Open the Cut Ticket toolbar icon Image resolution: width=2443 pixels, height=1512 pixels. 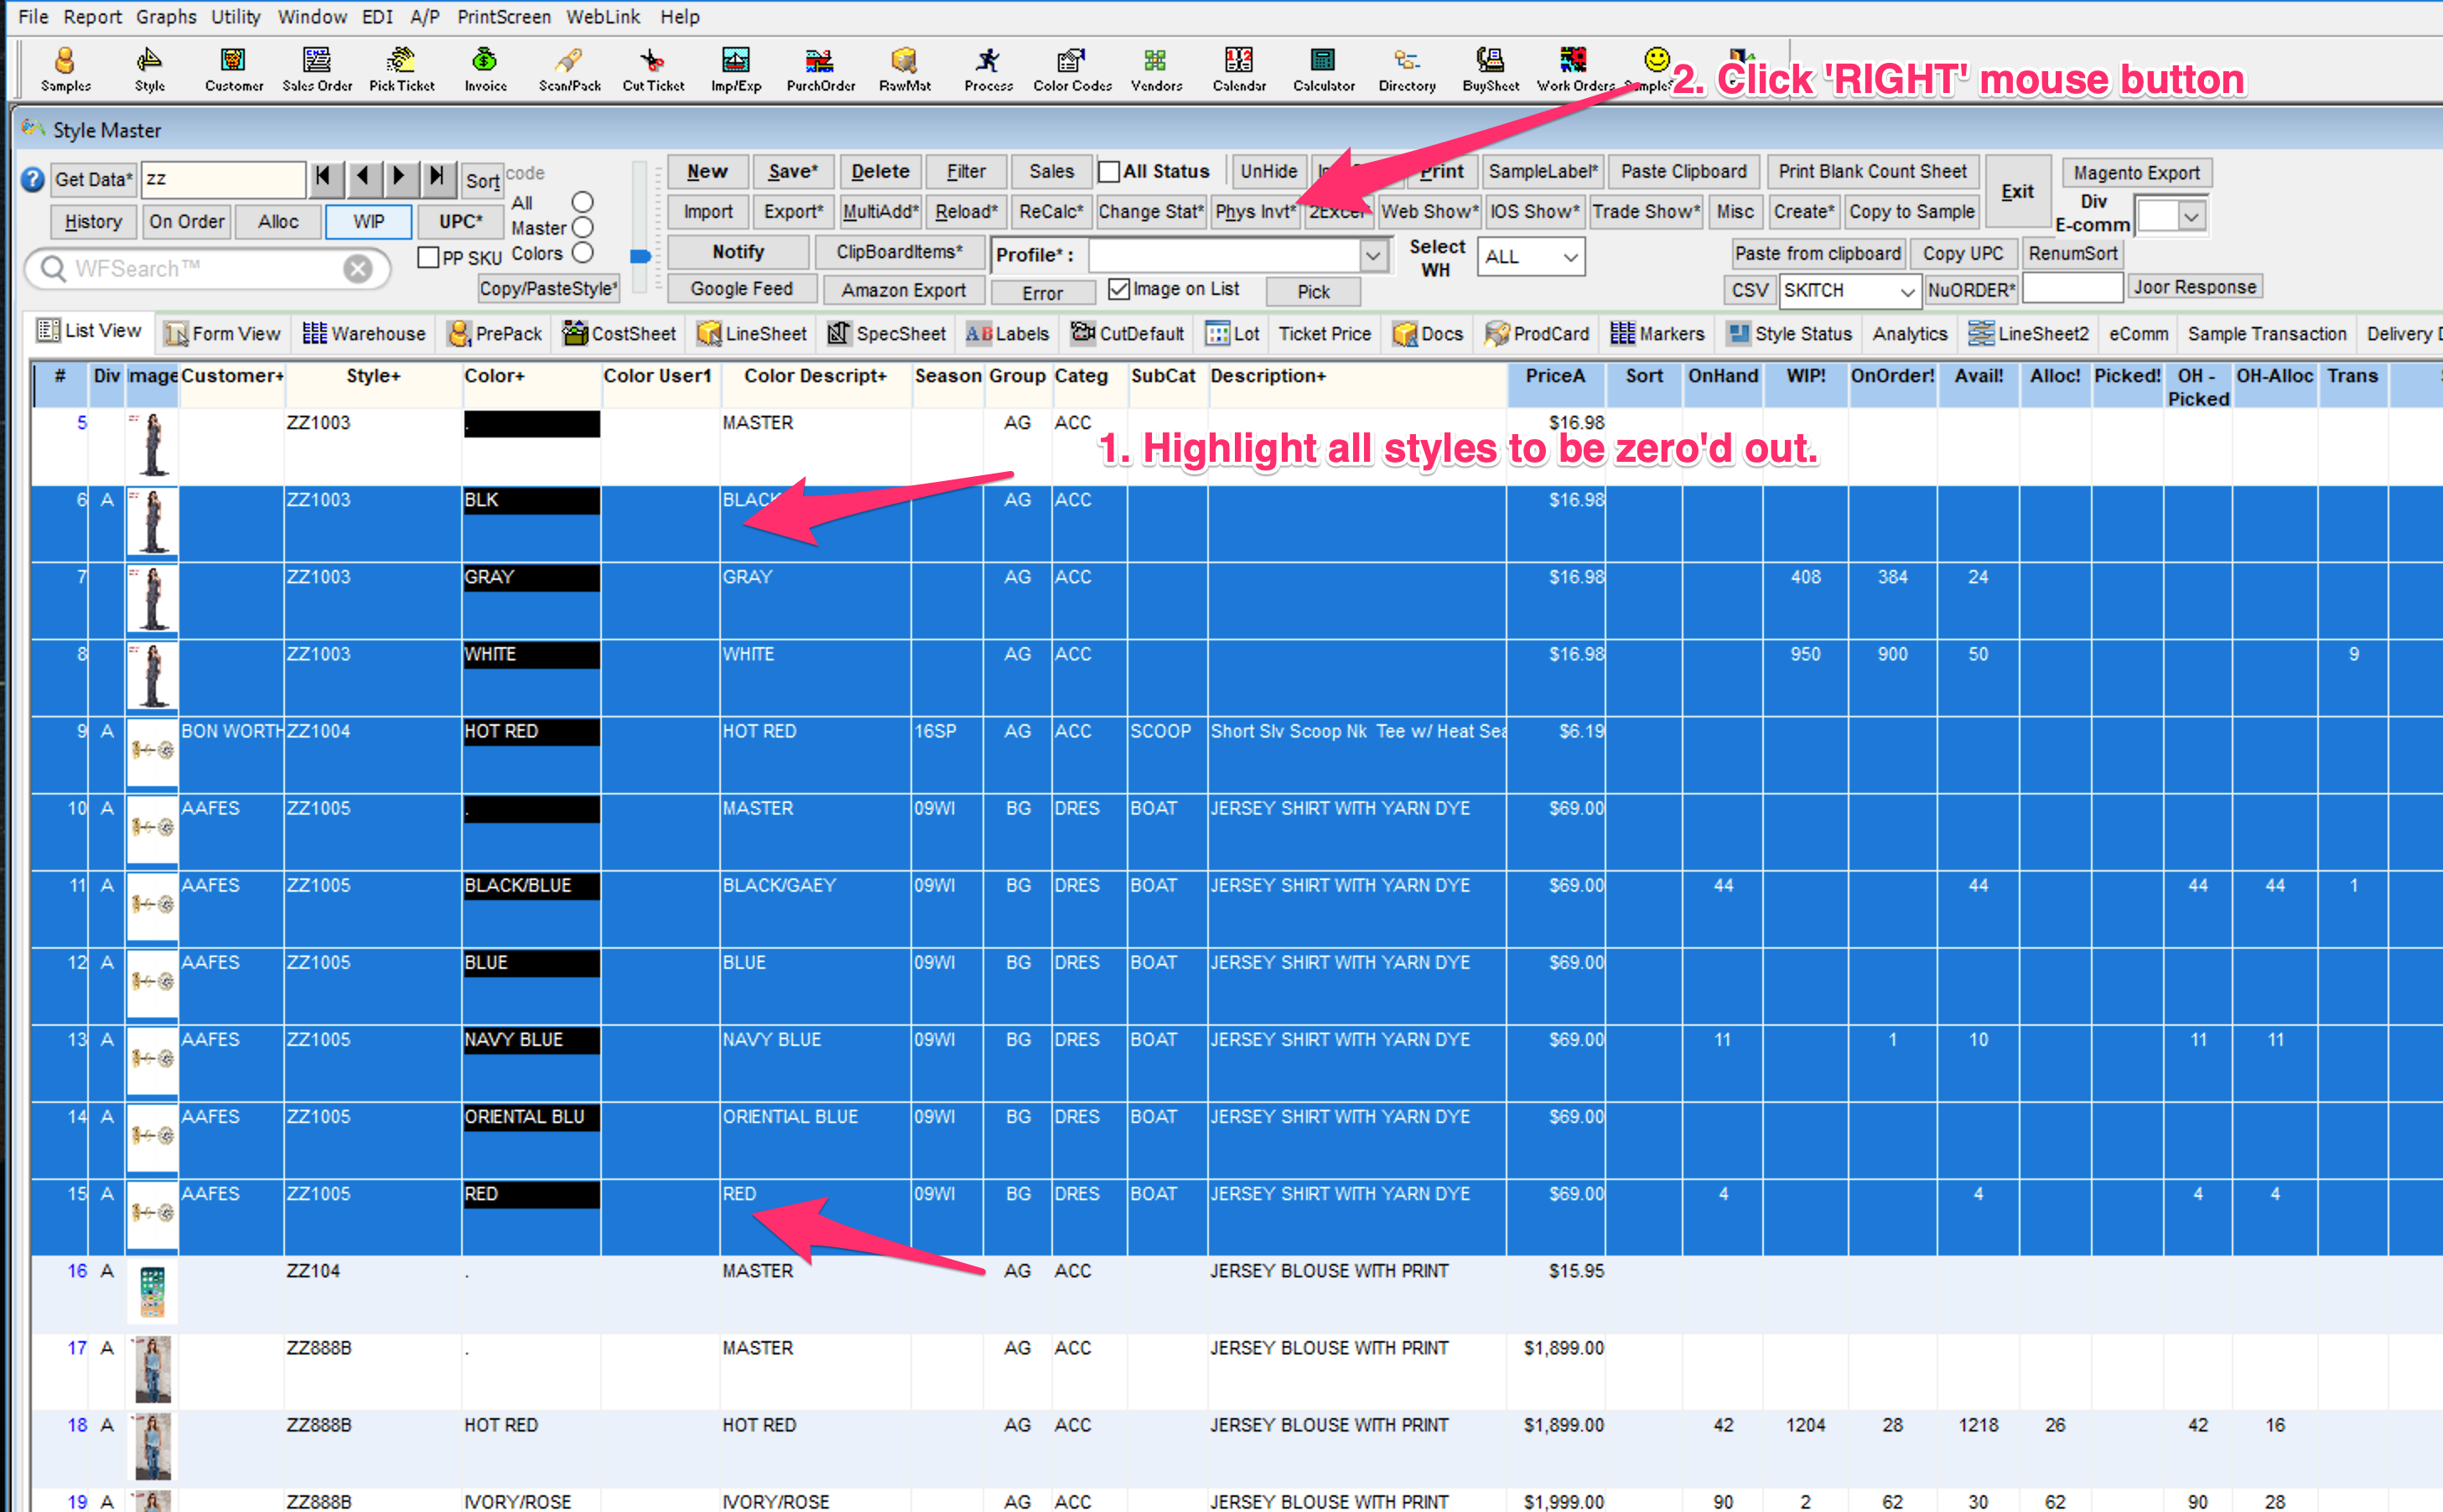point(653,68)
